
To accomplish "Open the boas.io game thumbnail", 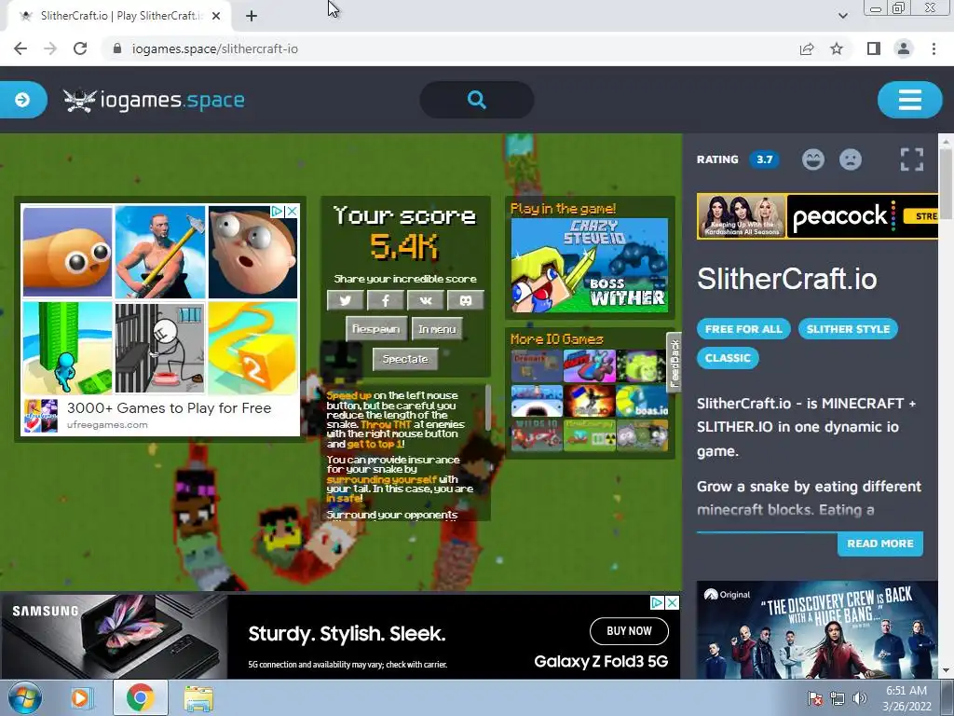I will click(x=641, y=401).
